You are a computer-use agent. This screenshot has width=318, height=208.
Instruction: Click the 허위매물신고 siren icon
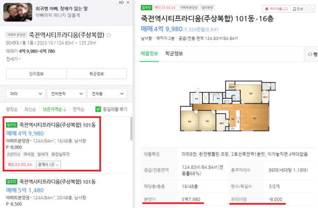coord(267,9)
